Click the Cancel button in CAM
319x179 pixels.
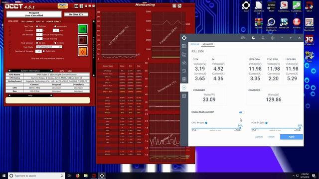click(x=259, y=137)
